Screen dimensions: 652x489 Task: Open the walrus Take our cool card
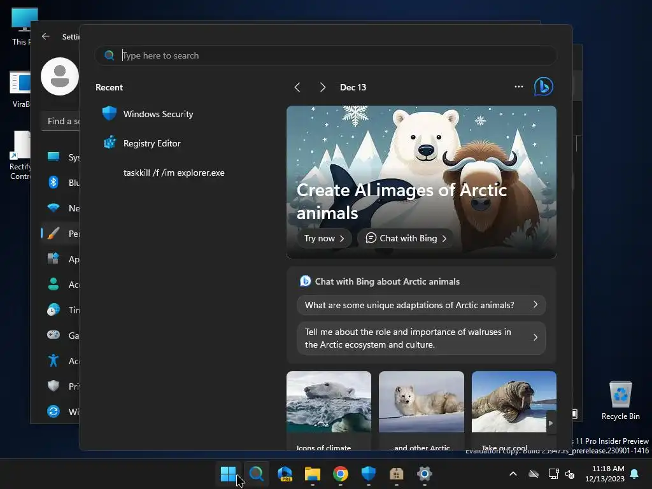514,411
